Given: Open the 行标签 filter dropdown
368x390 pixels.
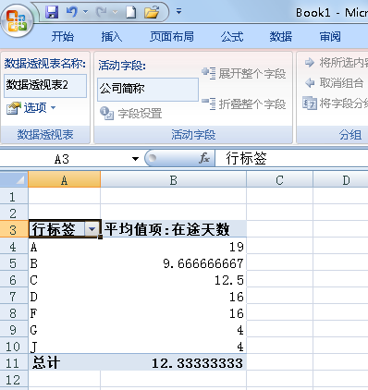Looking at the screenshot, I should (92, 229).
